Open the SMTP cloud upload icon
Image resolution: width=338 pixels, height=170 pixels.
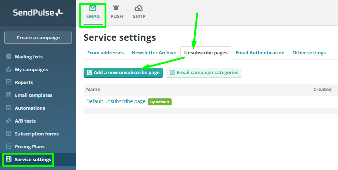[x=138, y=8]
